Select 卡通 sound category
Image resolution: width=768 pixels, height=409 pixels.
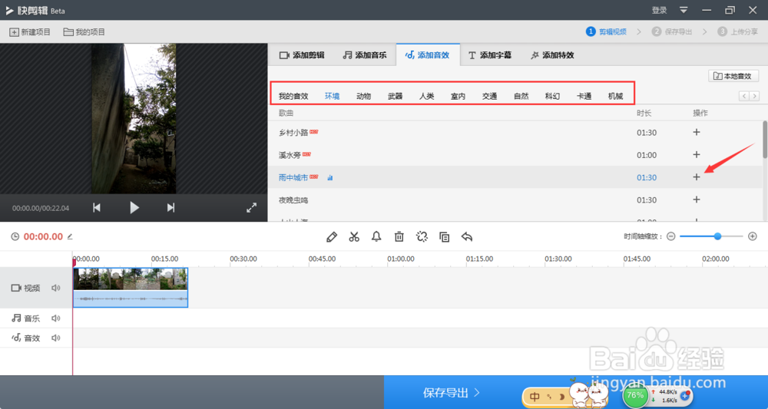(584, 97)
